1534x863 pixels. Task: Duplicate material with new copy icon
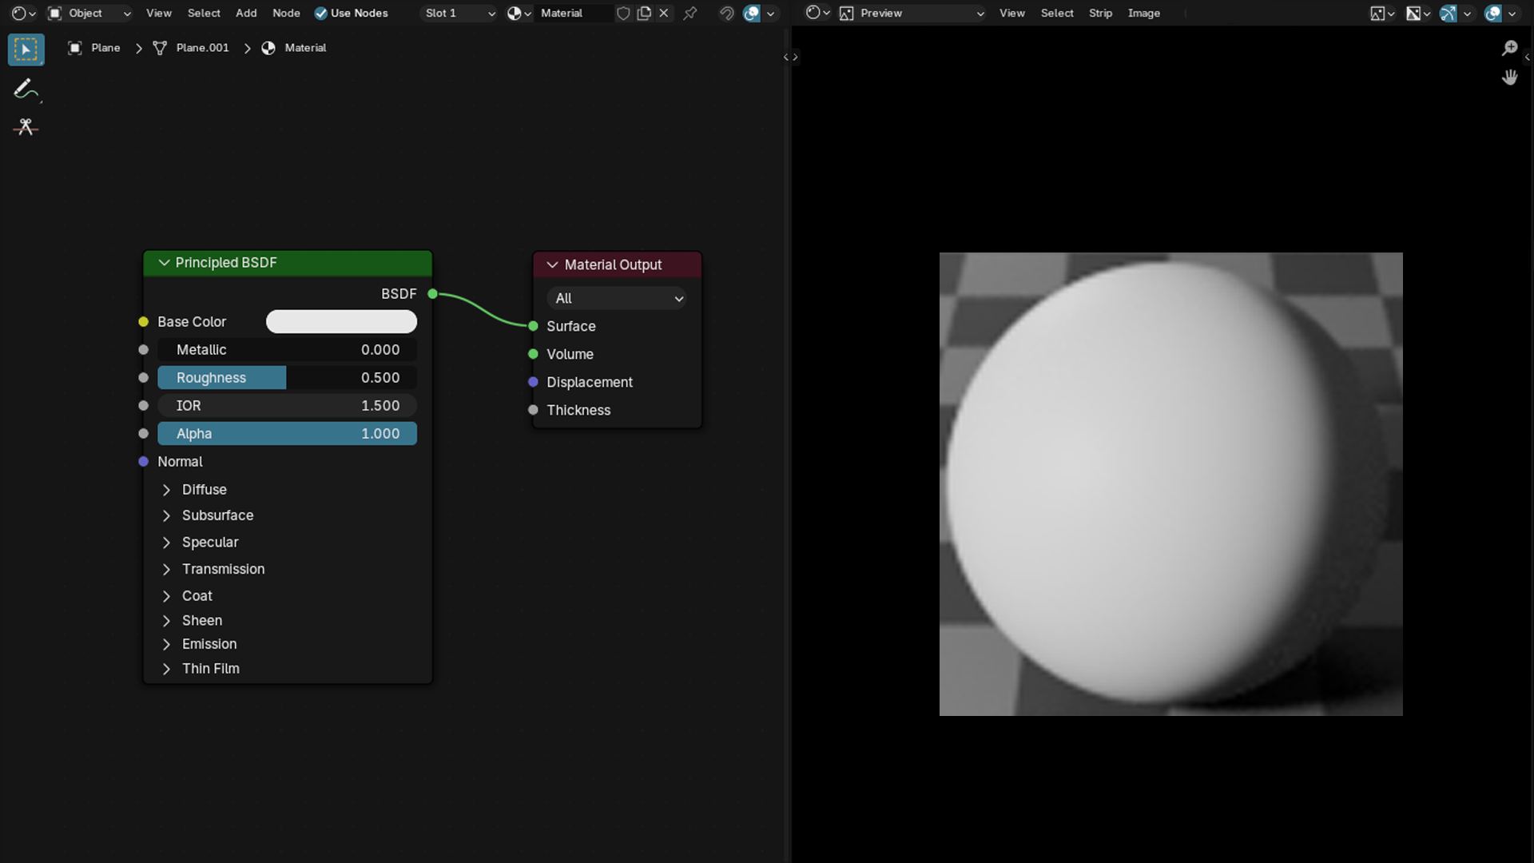click(644, 13)
